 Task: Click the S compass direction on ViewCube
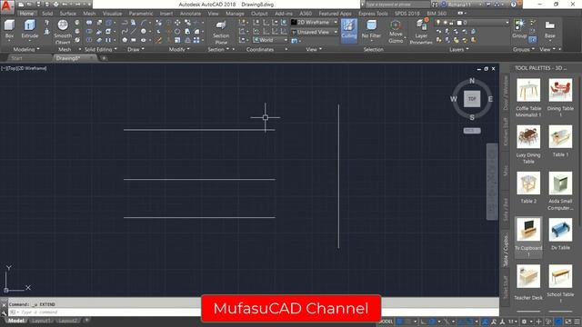[x=472, y=117]
